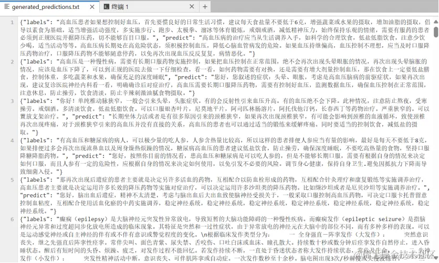Switch to the generated_predictions.txt tab
Image resolution: width=439 pixels, height=263 pixels.
point(49,7)
